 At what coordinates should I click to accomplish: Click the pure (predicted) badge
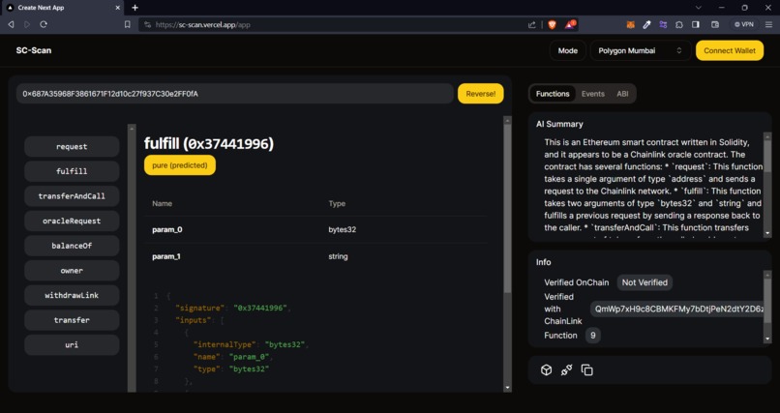click(x=180, y=165)
